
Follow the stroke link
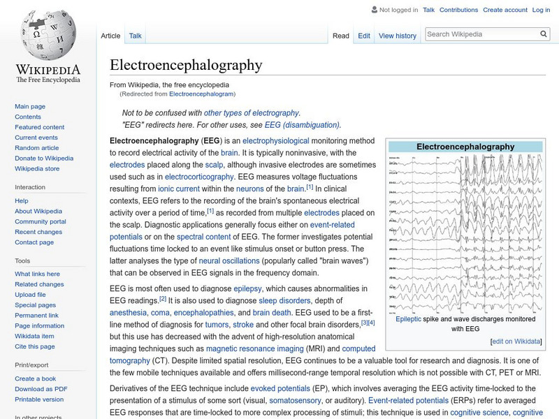243,325
